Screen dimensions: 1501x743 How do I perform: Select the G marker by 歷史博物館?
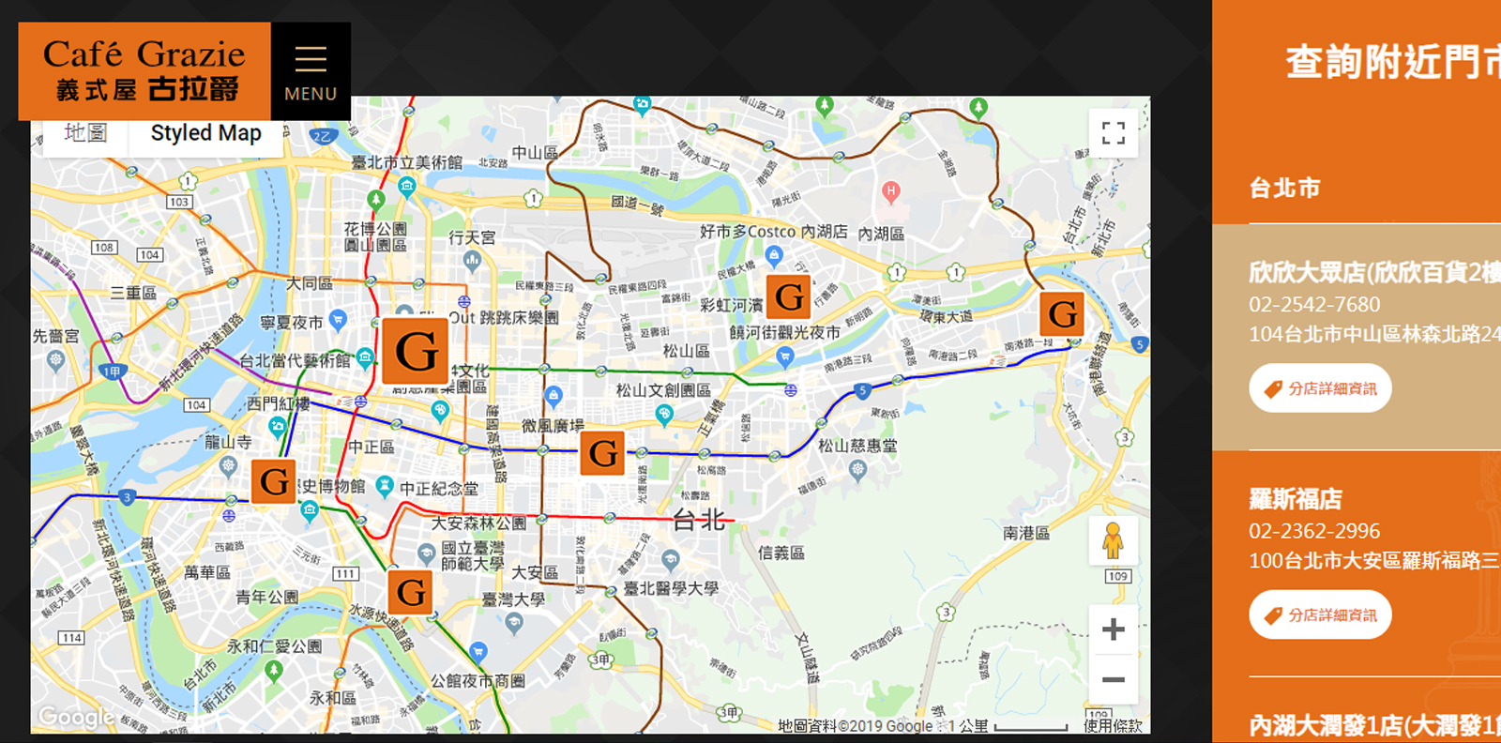click(x=274, y=482)
